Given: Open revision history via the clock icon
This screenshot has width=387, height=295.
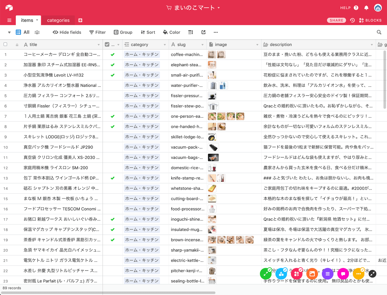Looking at the screenshot, I should (x=352, y=20).
